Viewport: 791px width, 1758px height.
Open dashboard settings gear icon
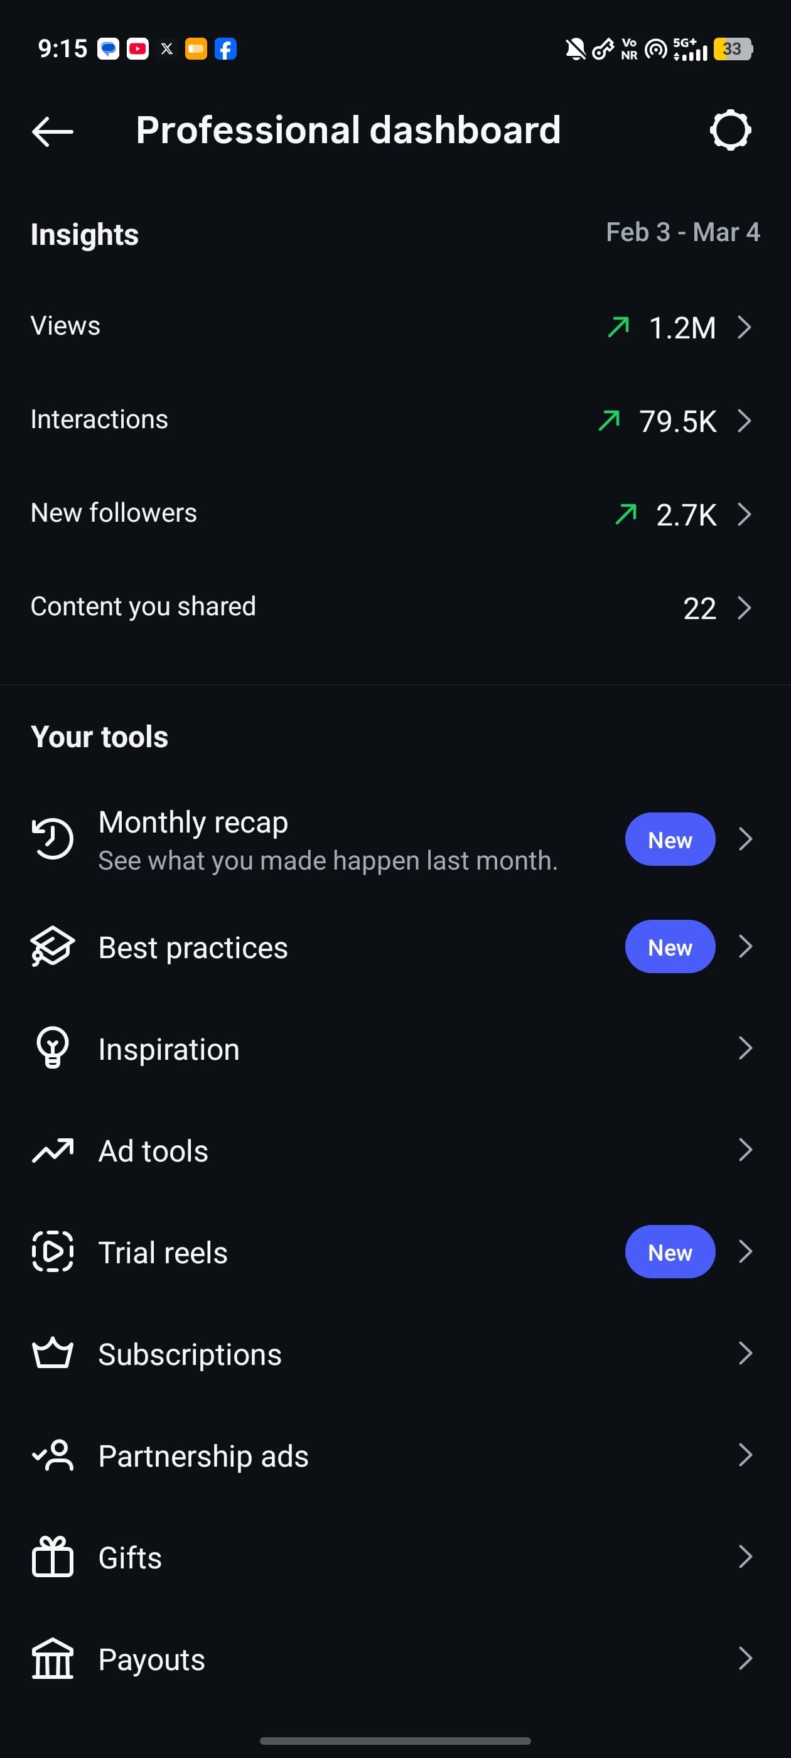(730, 131)
